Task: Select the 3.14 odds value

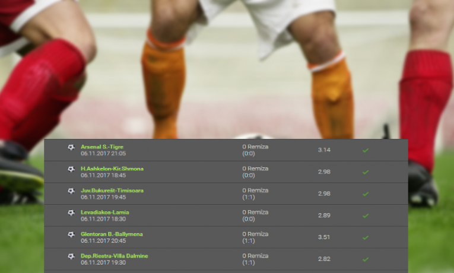Action: [324, 150]
